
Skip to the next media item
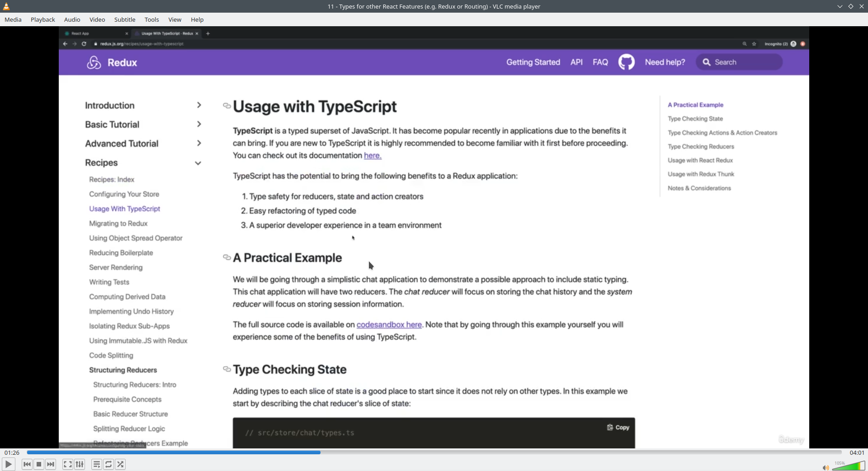[x=51, y=464]
